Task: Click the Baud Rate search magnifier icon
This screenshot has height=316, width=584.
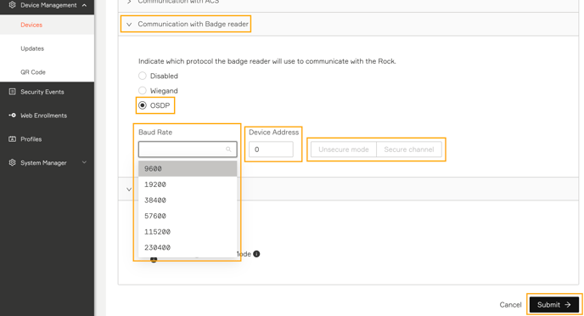Action: coord(228,150)
